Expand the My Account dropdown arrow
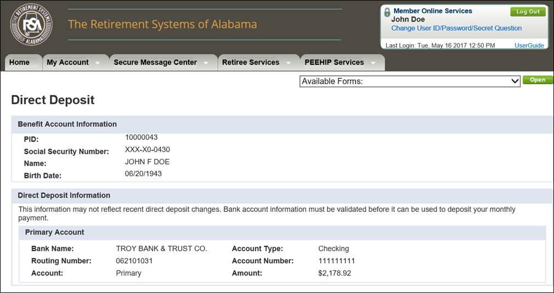This screenshot has width=554, height=293. [98, 63]
